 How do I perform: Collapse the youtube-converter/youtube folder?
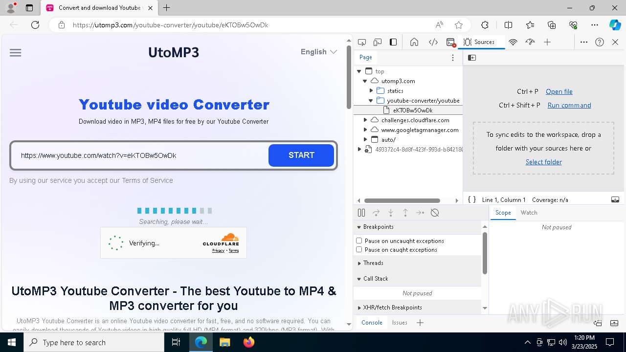point(371,101)
